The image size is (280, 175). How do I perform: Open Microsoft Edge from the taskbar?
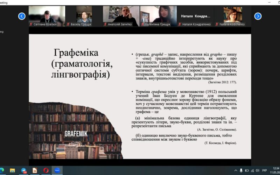(x=2, y=170)
